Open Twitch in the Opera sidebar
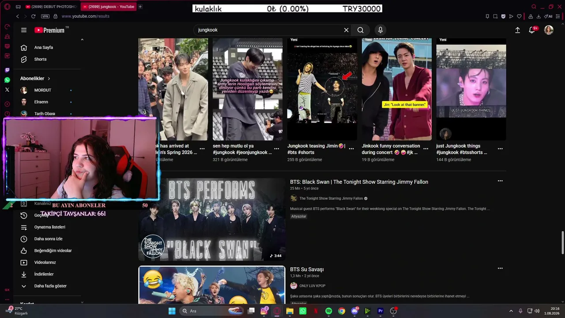The height and width of the screenshot is (318, 565). pos(7,70)
